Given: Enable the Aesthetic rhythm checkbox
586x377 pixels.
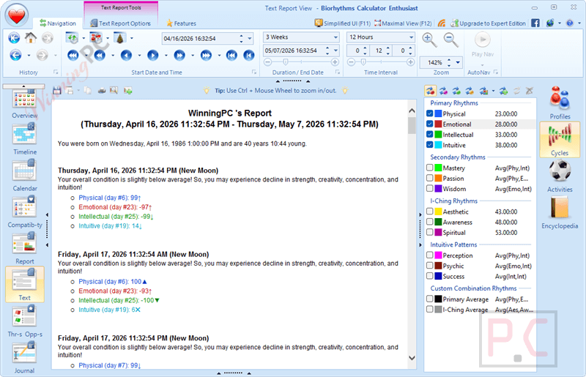Looking at the screenshot, I should pyautogui.click(x=429, y=211).
